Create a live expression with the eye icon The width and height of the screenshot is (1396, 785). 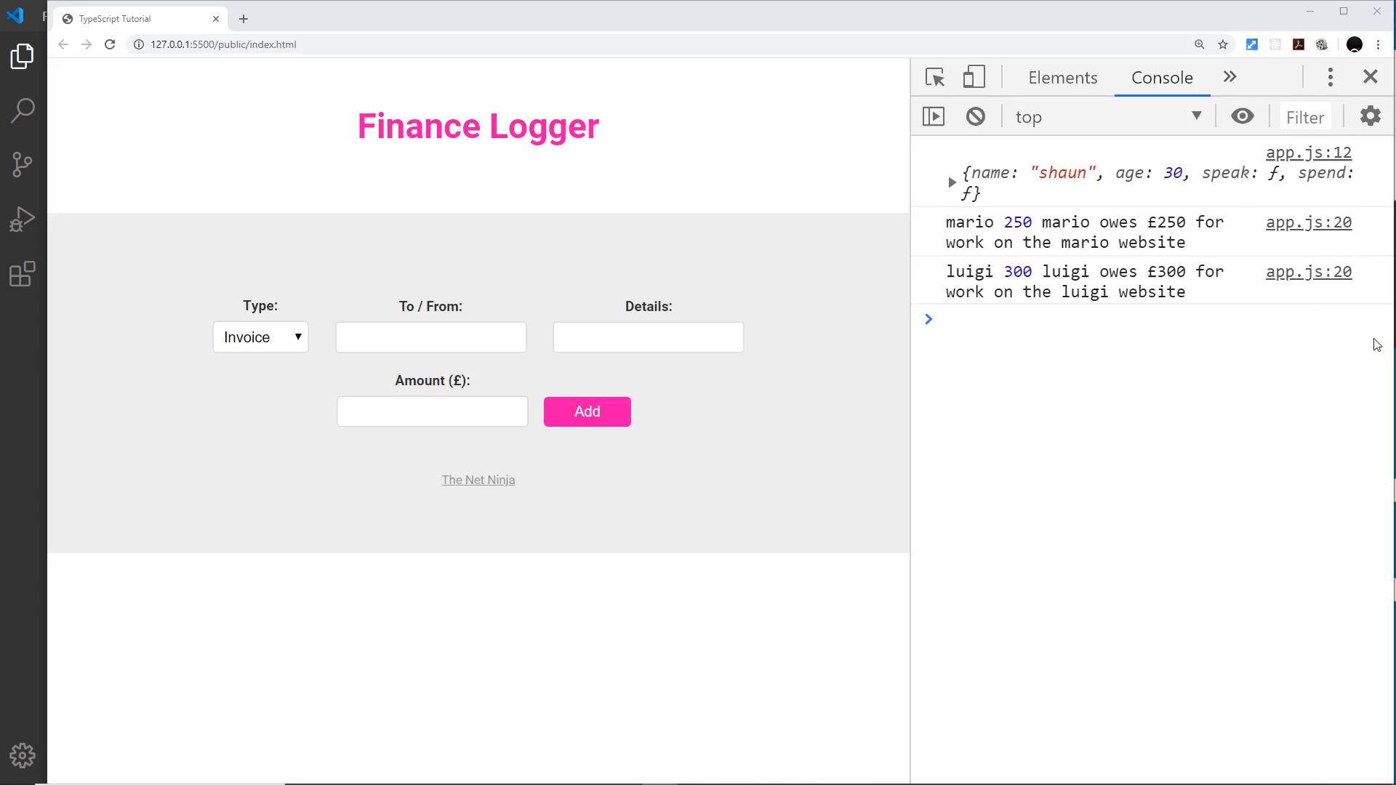coord(1243,116)
